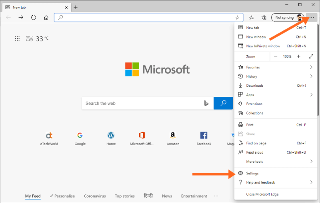Show more feed categories ellipsis

216,196
